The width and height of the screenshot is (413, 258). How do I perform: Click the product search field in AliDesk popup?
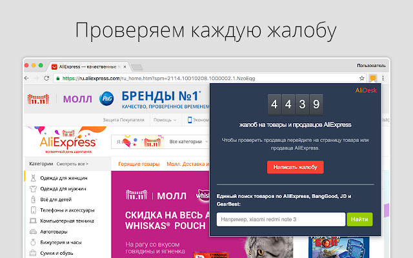pyautogui.click(x=281, y=219)
